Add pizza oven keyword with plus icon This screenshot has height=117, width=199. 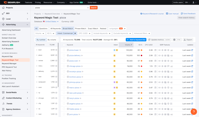pos(68,61)
